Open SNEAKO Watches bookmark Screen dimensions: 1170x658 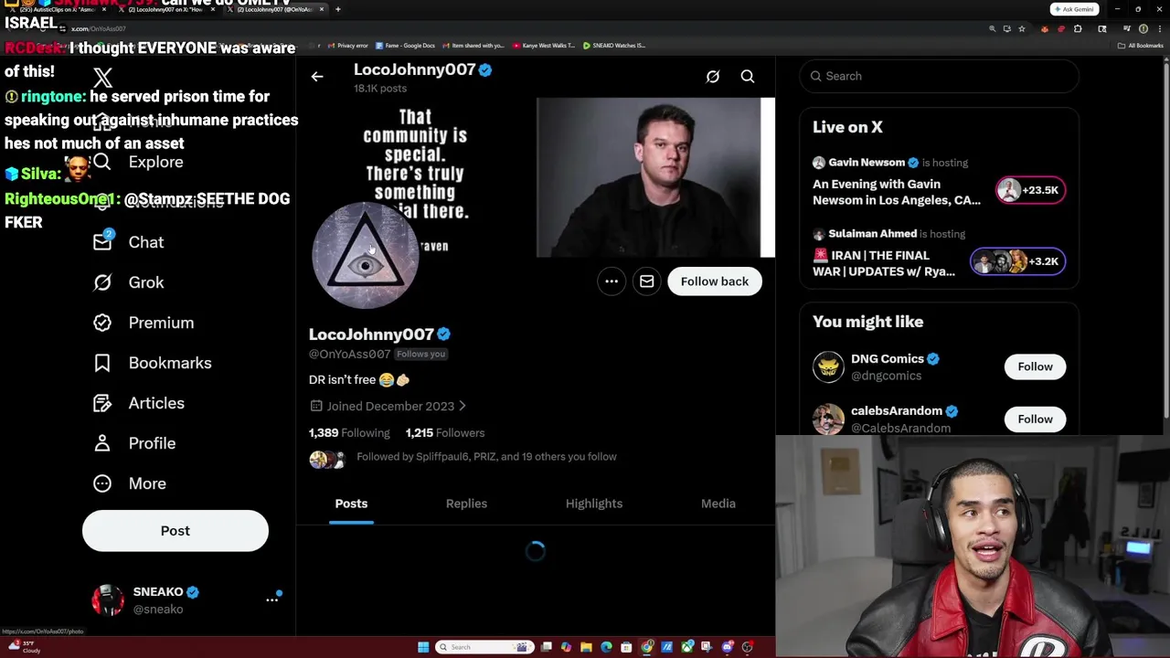614,46
